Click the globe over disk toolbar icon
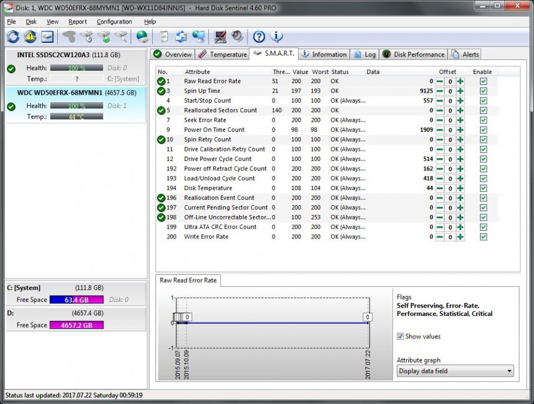Image resolution: width=534 pixels, height=404 pixels. click(x=143, y=36)
